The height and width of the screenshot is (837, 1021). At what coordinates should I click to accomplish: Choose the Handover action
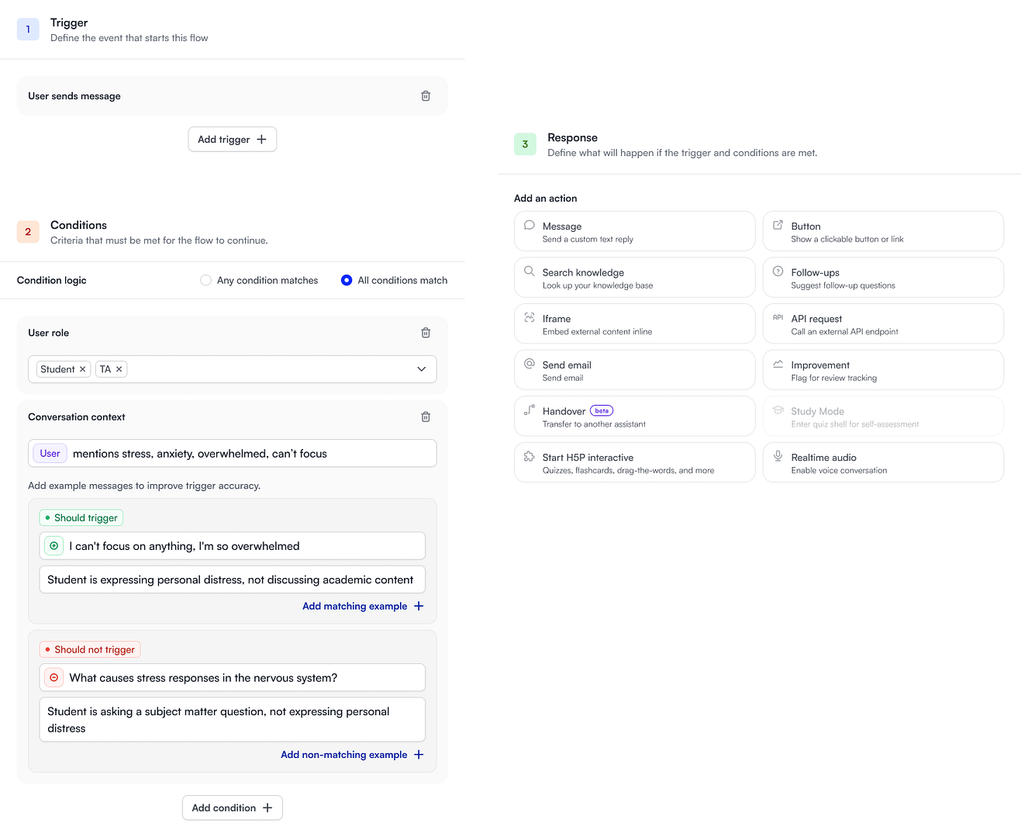635,417
